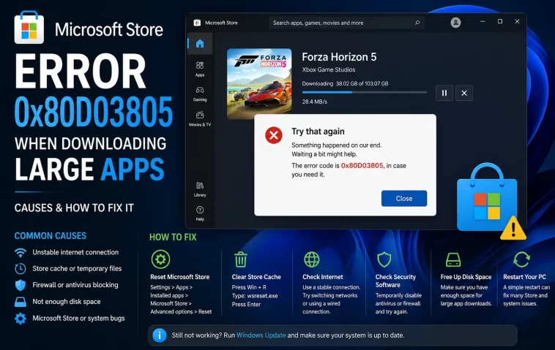Screen dimensions: 555x350
Task: Click the COMMON CAUSES heading
Action: [51, 236]
